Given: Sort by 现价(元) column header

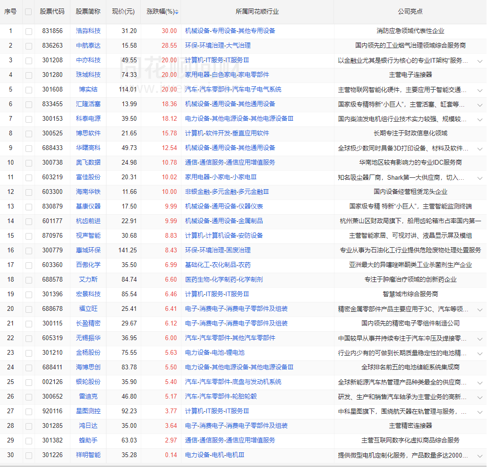Looking at the screenshot, I should pos(123,11).
